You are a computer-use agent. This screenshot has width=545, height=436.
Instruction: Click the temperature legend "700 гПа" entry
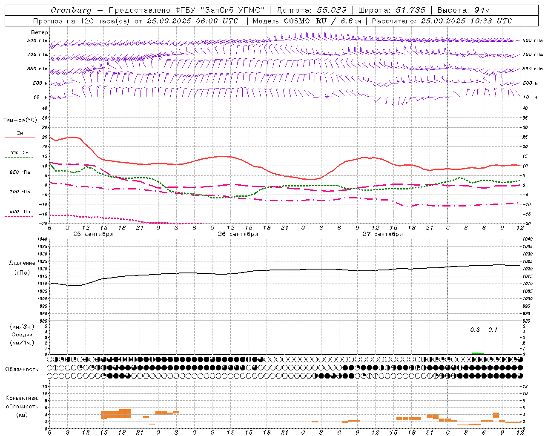click(20, 193)
